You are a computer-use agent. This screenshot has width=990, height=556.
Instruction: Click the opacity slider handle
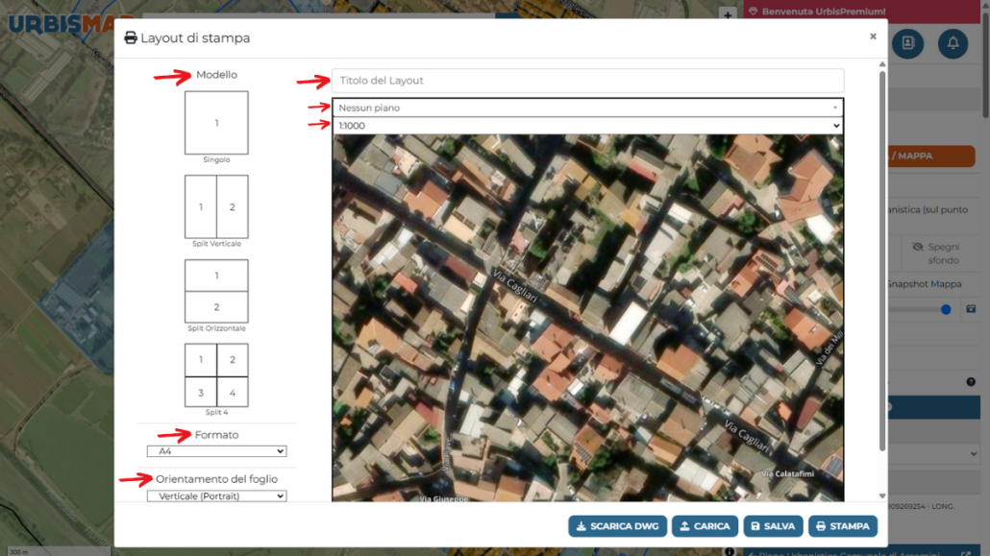point(945,309)
